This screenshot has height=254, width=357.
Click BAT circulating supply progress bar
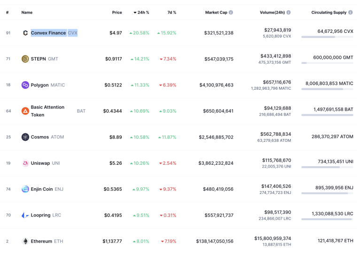pos(327,115)
